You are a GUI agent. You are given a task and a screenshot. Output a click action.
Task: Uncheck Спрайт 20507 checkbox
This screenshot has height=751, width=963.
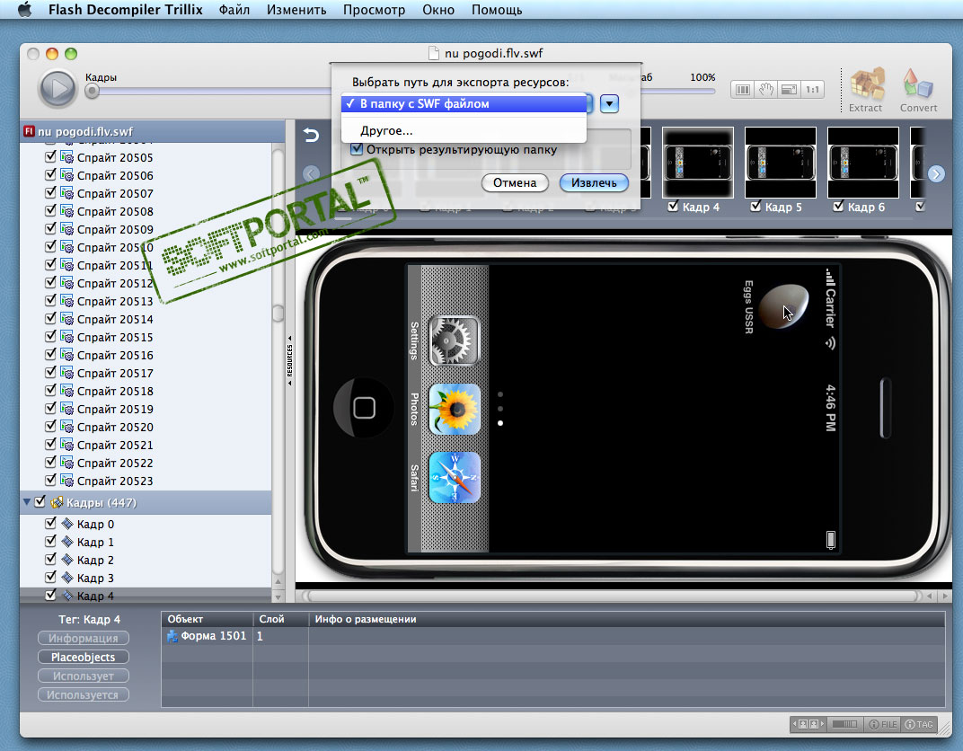[50, 192]
